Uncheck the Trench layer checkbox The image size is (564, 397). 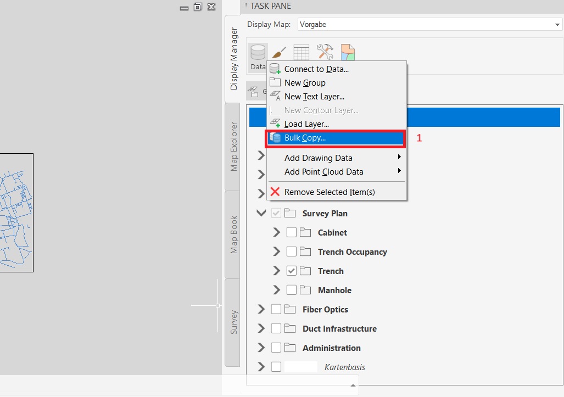tap(292, 271)
